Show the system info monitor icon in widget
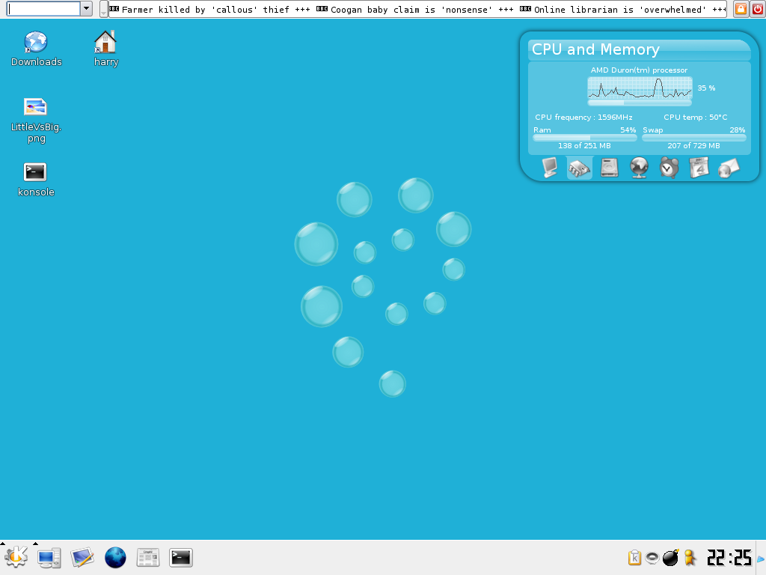Image resolution: width=766 pixels, height=575 pixels. coord(550,168)
